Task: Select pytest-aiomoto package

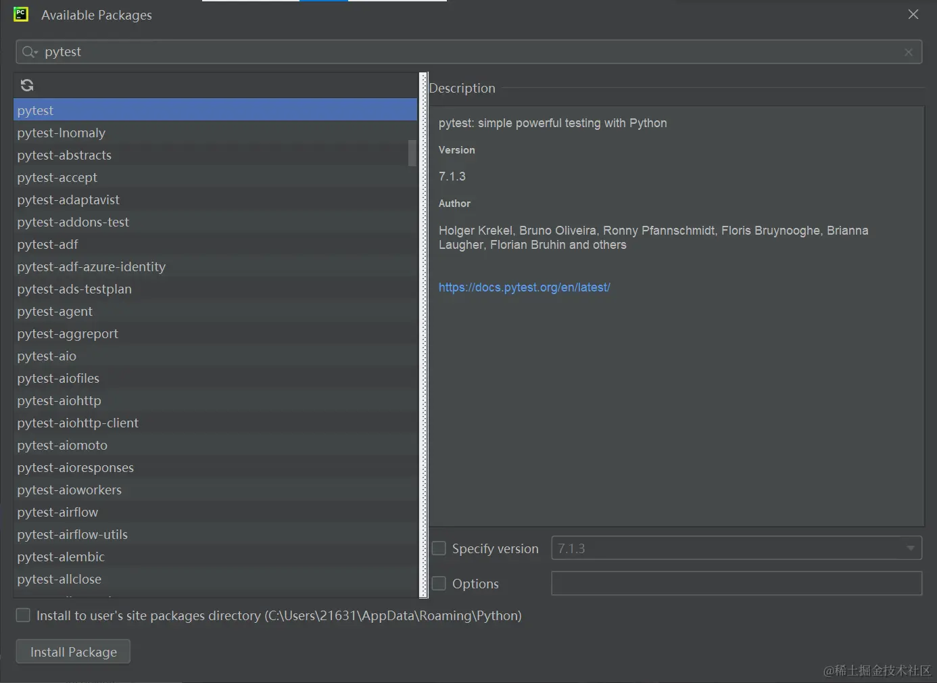Action: coord(215,445)
